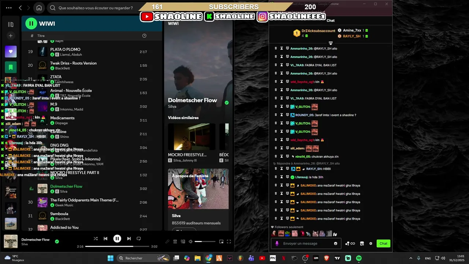The width and height of the screenshot is (469, 264).
Task: Timeout RAYLY_SH on the HBIBI message
Action: pos(282,169)
